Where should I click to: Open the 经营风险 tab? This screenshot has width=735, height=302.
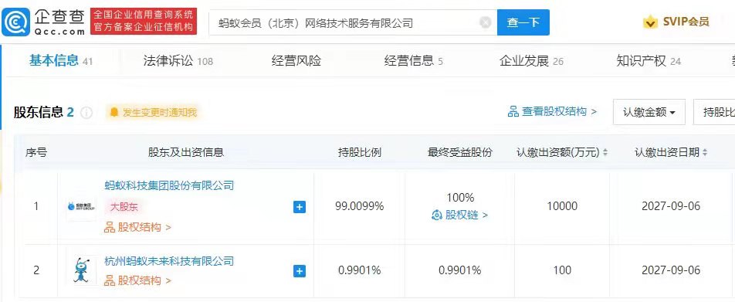(x=296, y=61)
